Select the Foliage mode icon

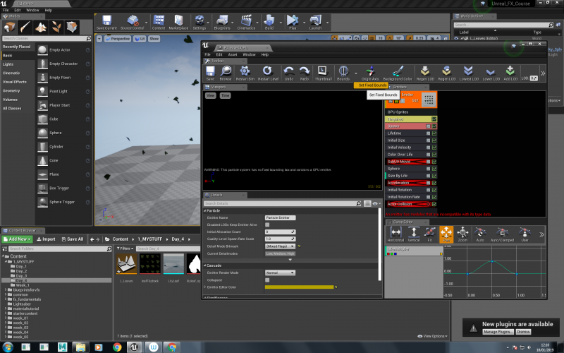56,27
